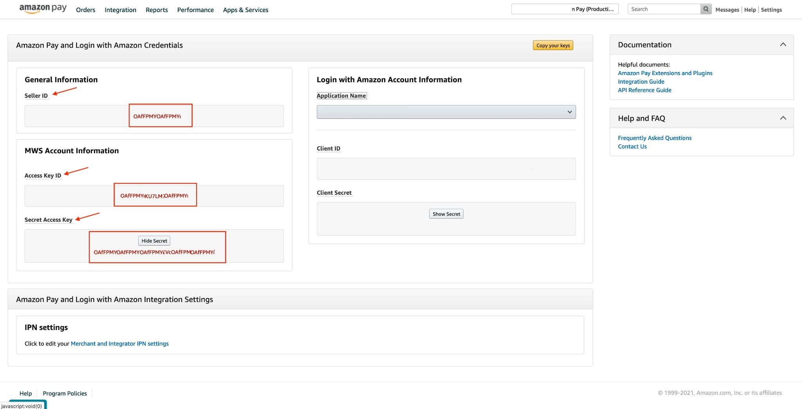Viewport: 802px width, 409px height.
Task: Click the Show Secret button
Action: pyautogui.click(x=446, y=214)
